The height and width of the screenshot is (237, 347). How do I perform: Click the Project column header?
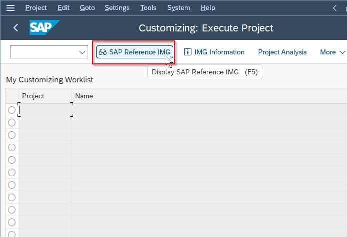tap(33, 96)
